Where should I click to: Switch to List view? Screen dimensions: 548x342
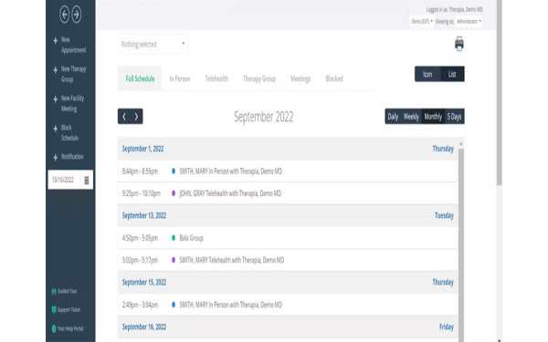(452, 74)
